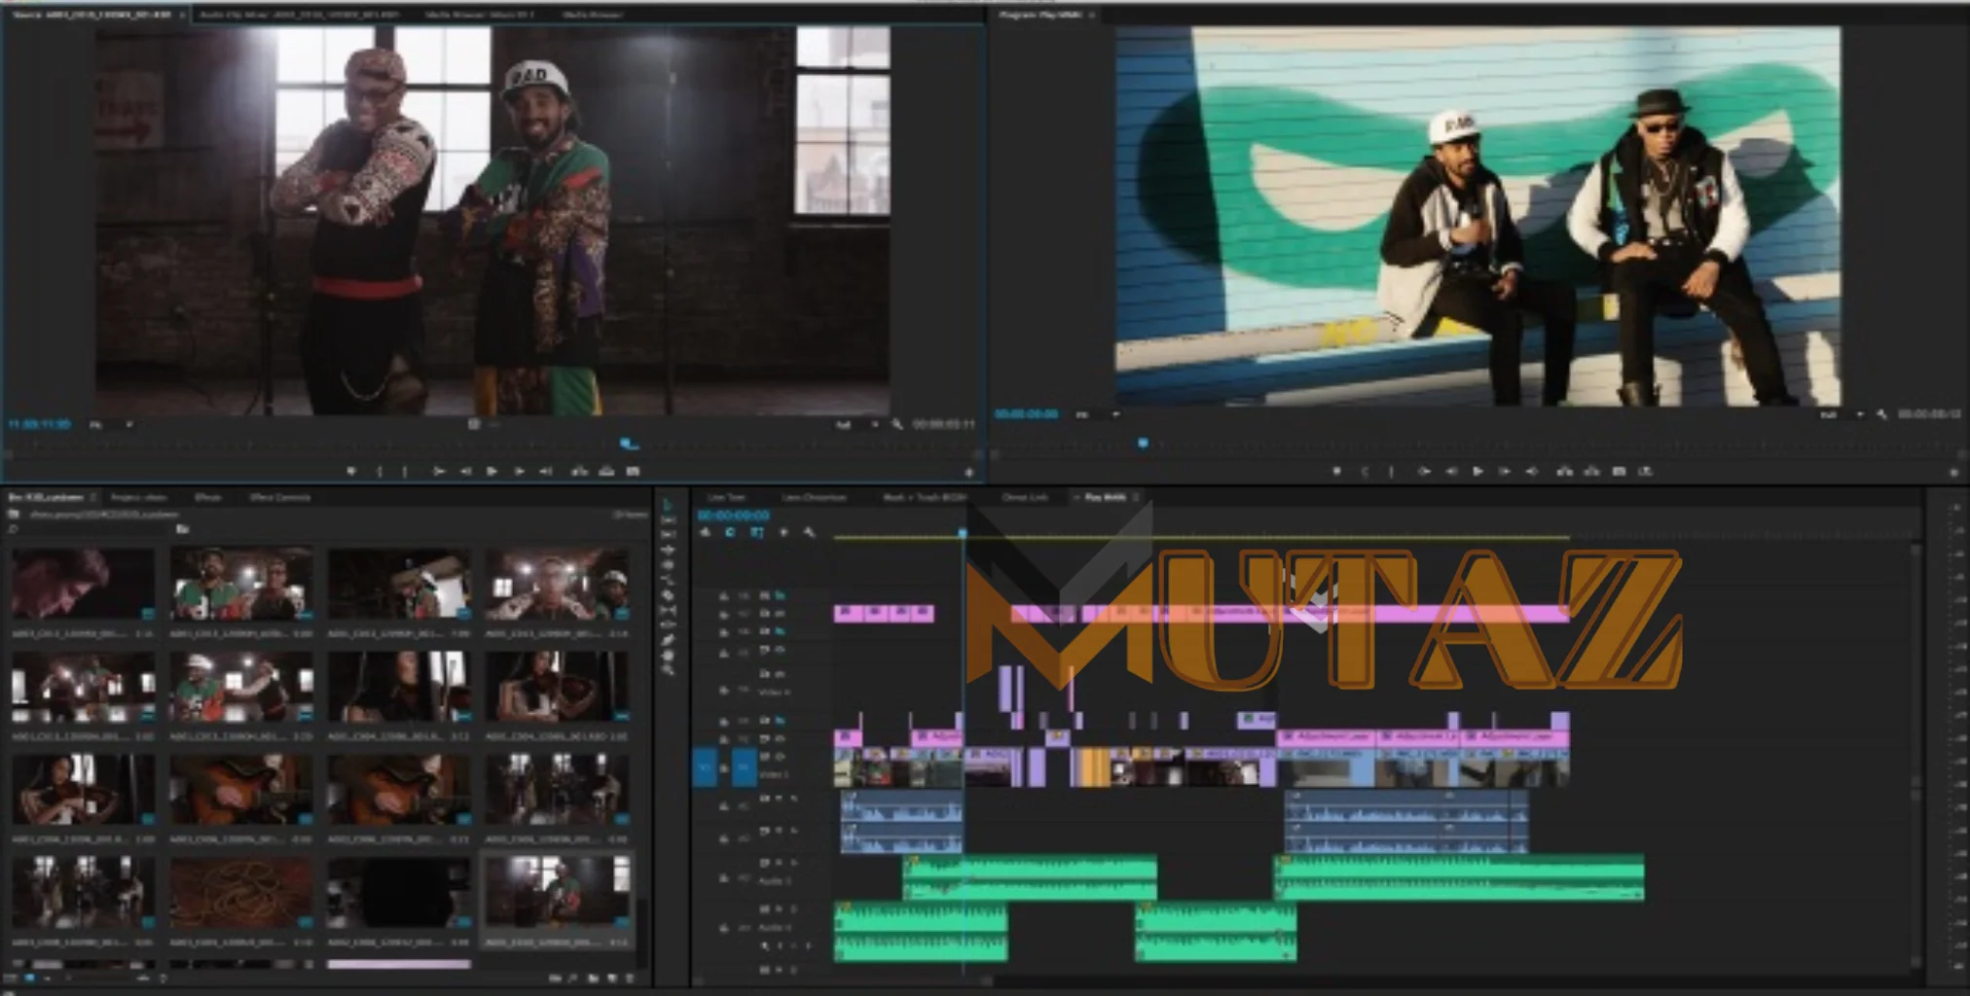Open the Program panel tab menu

pos(1092,15)
